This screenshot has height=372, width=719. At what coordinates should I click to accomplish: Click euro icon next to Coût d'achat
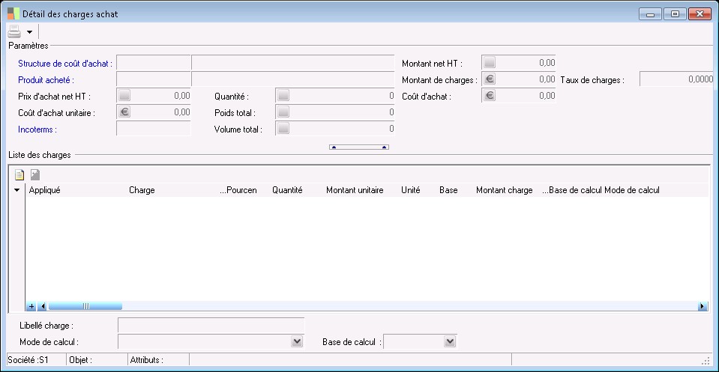(x=489, y=96)
